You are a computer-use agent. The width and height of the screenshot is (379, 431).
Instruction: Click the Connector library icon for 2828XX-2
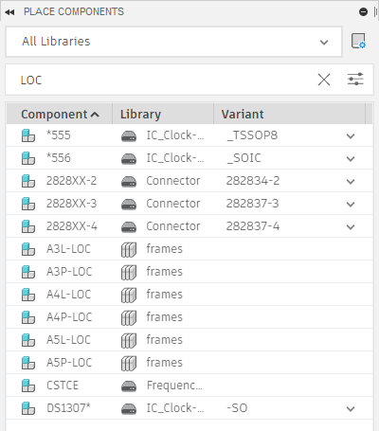point(129,181)
